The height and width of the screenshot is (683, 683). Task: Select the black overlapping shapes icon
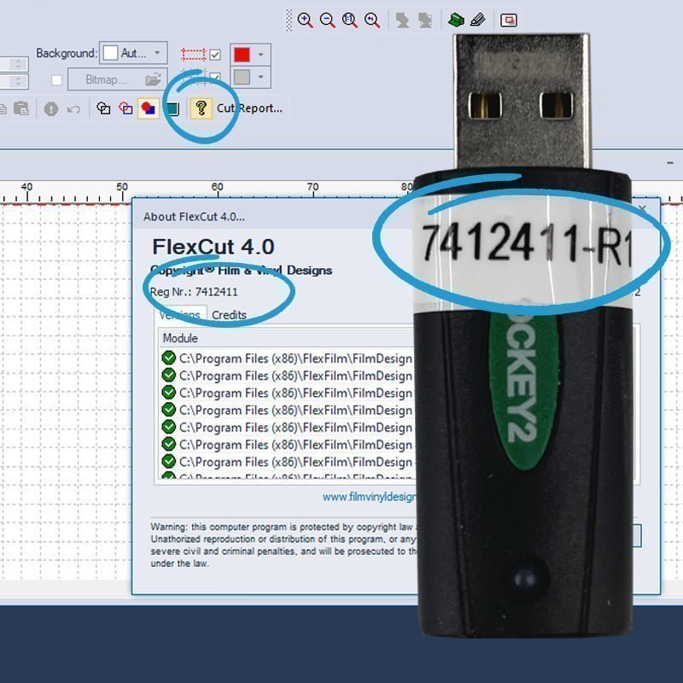[x=103, y=108]
